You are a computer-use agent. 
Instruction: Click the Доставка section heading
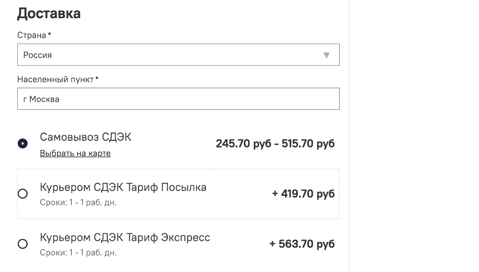click(x=49, y=13)
